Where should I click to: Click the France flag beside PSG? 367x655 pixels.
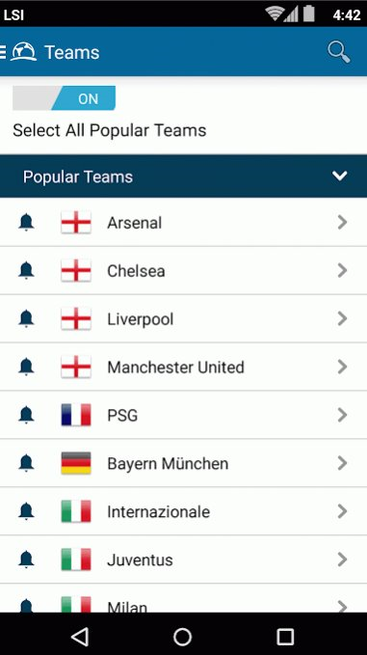pos(76,415)
